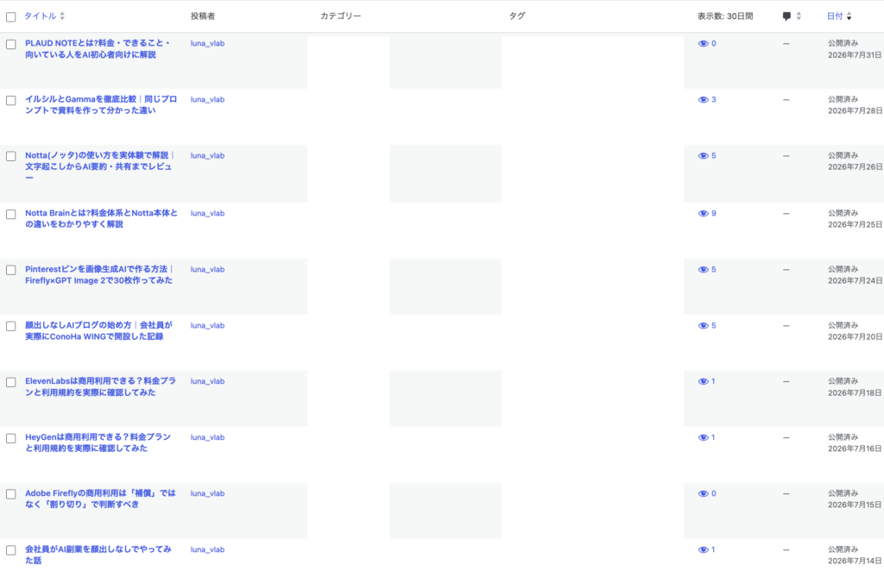Click author luna_vlab in Adobe Firefly row
The height and width of the screenshot is (583, 884).
pos(207,493)
